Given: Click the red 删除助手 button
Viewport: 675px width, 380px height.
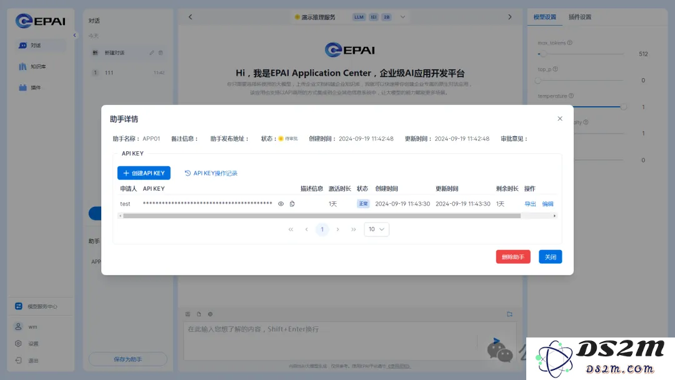Looking at the screenshot, I should coord(512,257).
